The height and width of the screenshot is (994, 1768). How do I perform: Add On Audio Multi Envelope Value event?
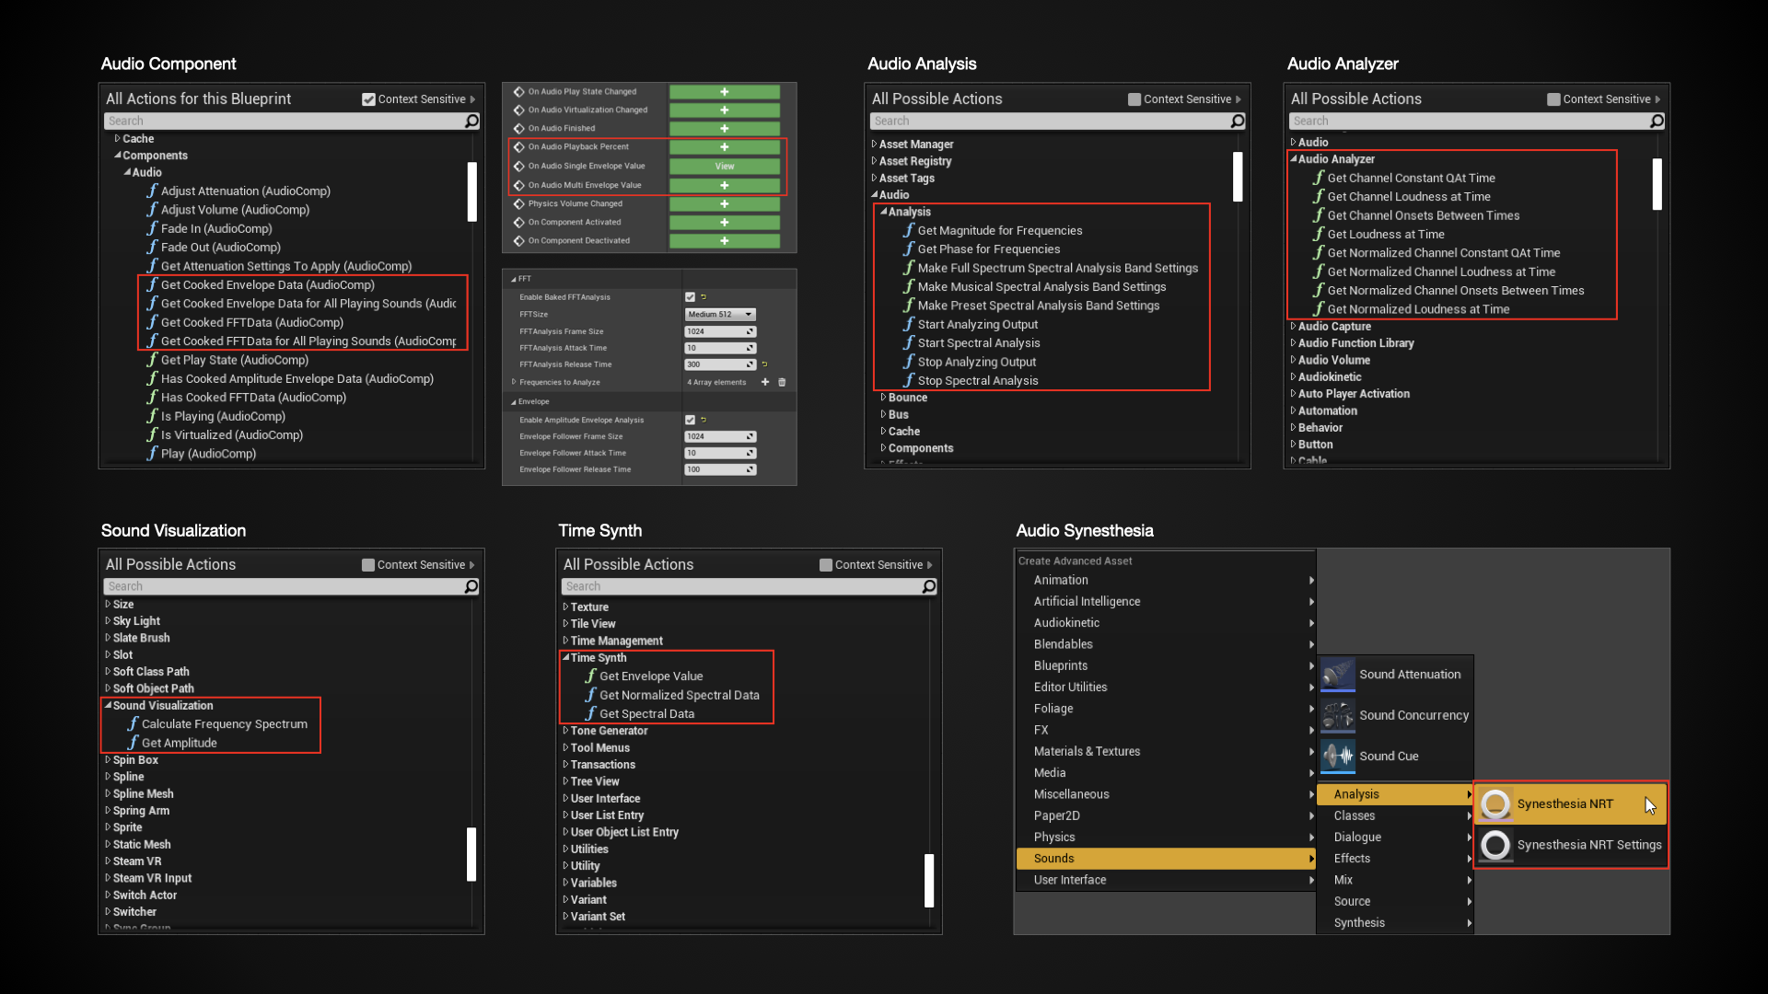tap(724, 186)
